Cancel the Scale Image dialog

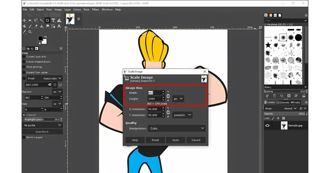click(196, 140)
